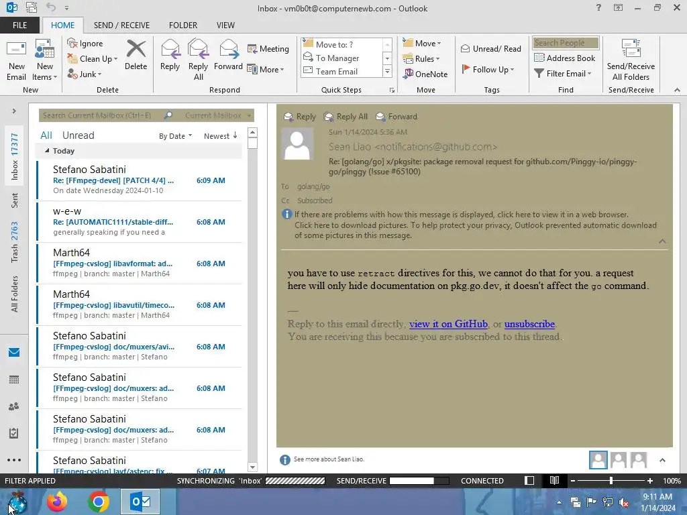
Task: Switch to Tasks view
Action: pyautogui.click(x=14, y=433)
